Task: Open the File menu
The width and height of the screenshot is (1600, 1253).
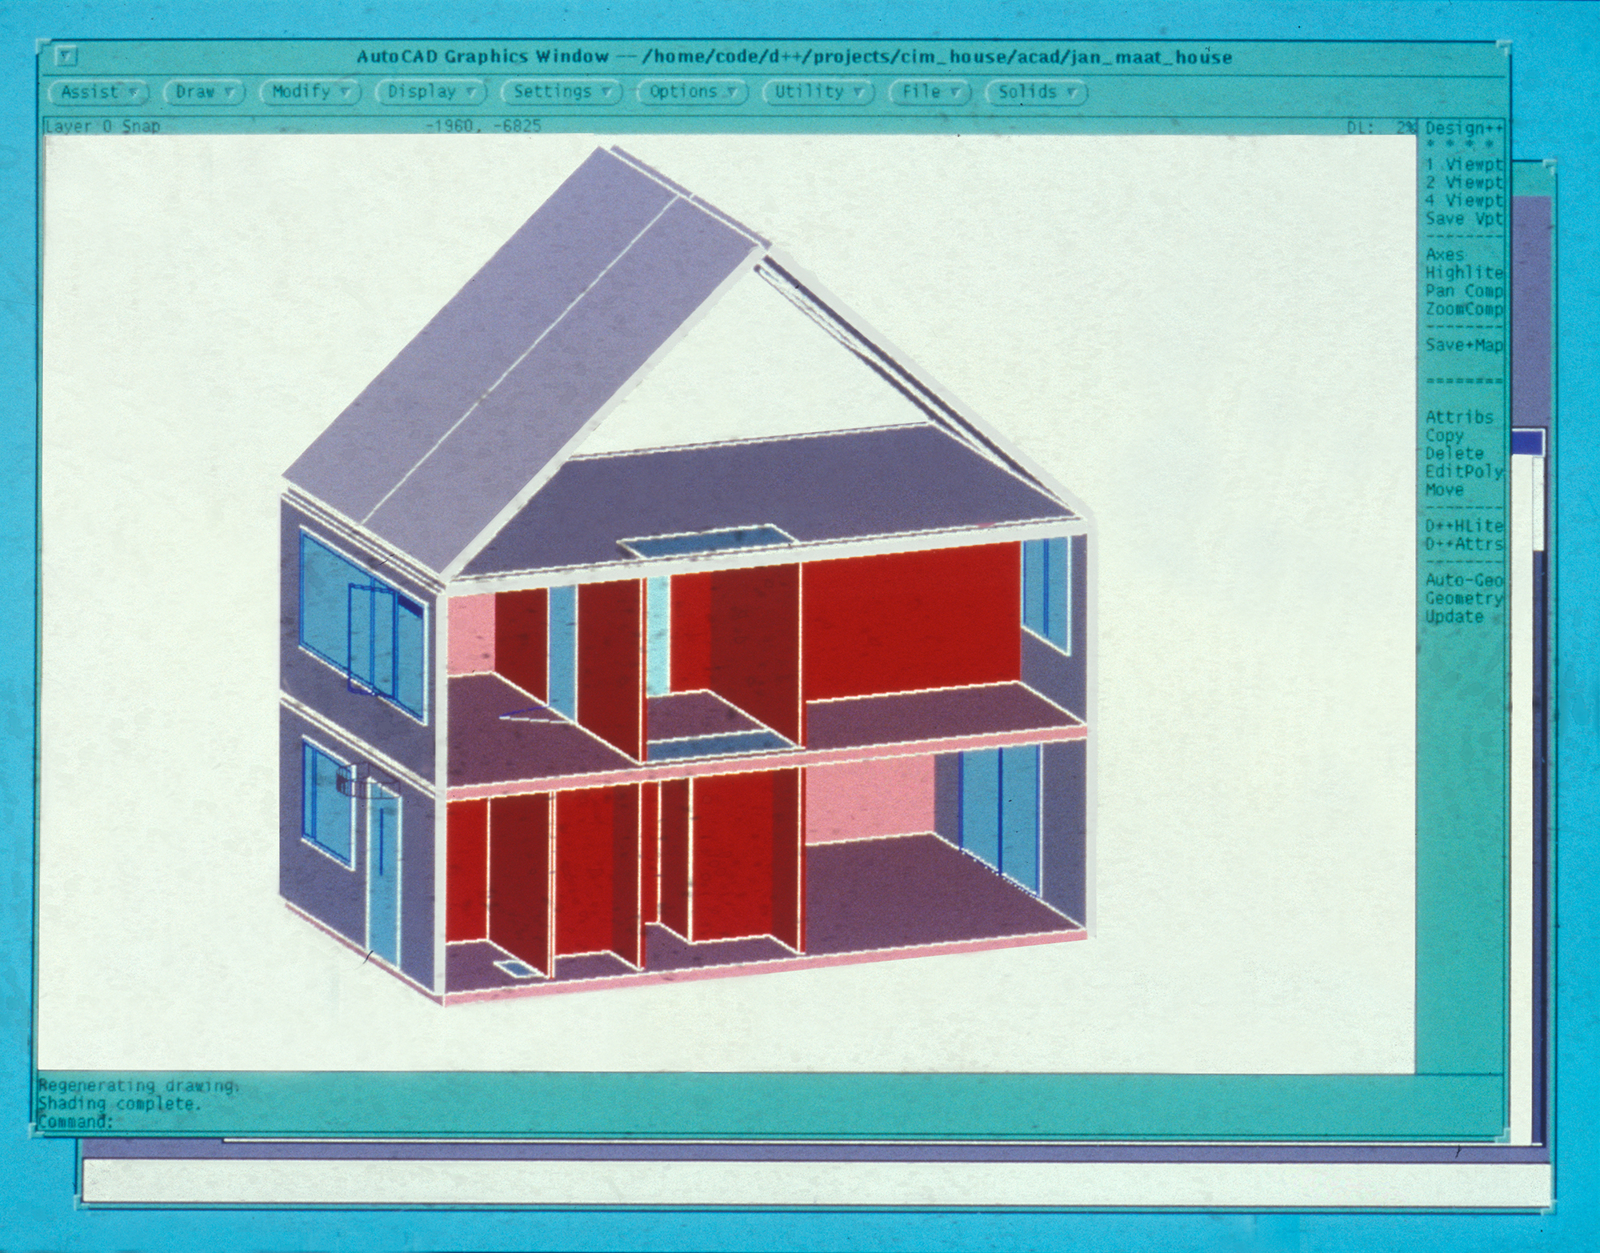Action: pyautogui.click(x=930, y=92)
